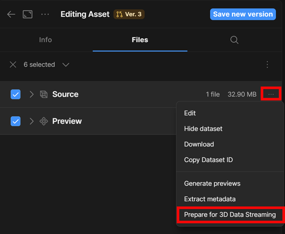Click Save new version button
Viewport: 285px width, 234px height.
(x=243, y=14)
